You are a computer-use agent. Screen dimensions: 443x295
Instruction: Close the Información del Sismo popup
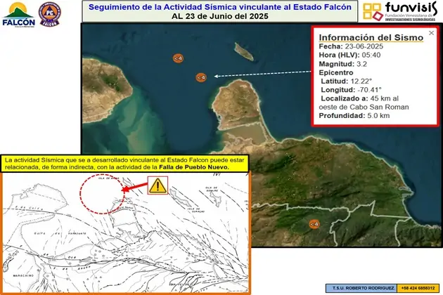coord(431,32)
